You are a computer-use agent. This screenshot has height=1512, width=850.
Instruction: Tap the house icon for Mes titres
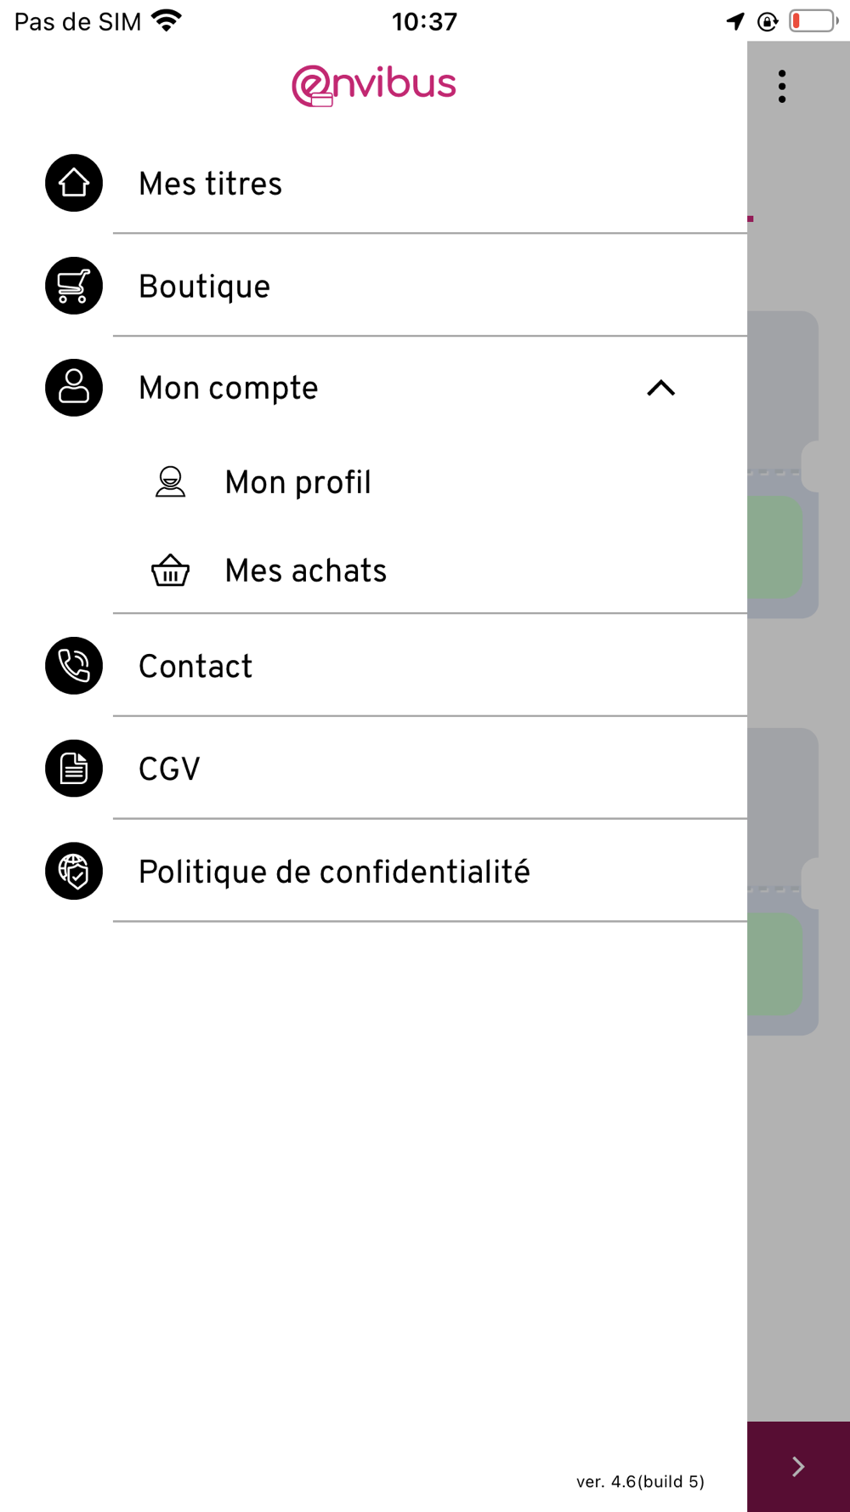tap(74, 183)
